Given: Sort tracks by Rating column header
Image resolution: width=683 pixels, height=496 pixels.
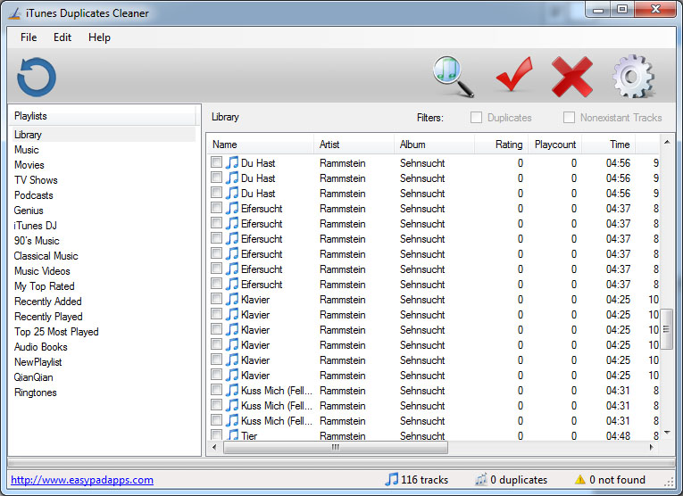Looking at the screenshot, I should tap(502, 145).
